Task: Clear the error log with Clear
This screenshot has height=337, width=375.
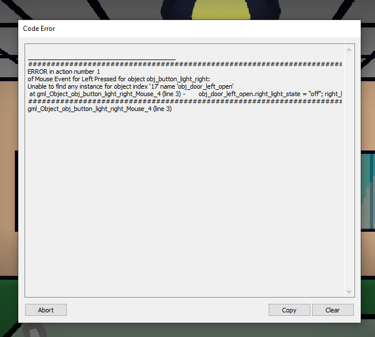Action: (x=333, y=310)
